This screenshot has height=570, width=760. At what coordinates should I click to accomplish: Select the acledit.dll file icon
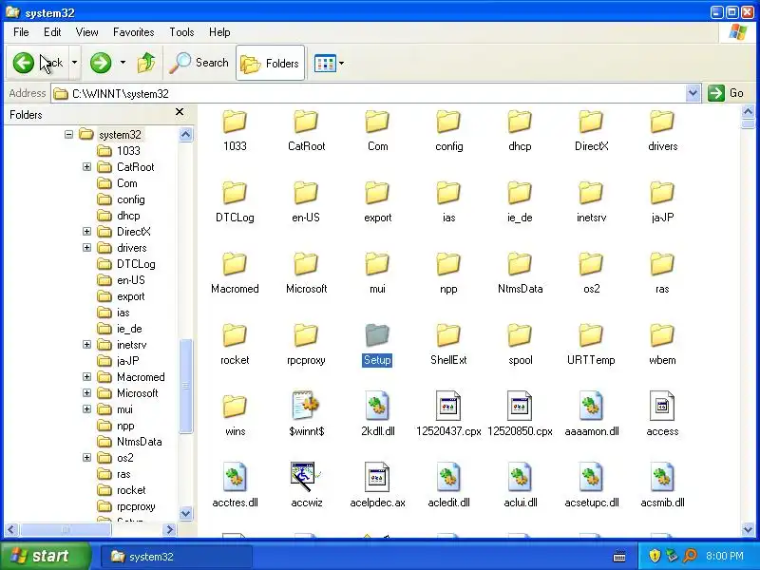pos(448,477)
